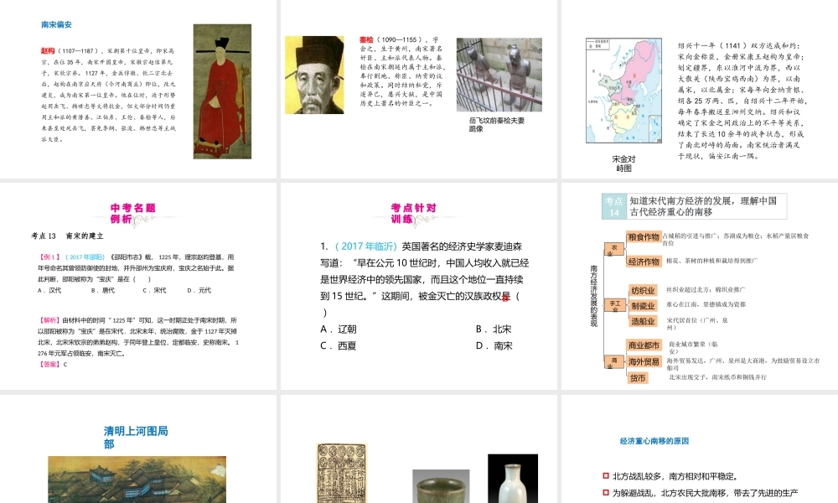Click the 纺织业 diagram box
838x503 pixels.
(x=643, y=290)
